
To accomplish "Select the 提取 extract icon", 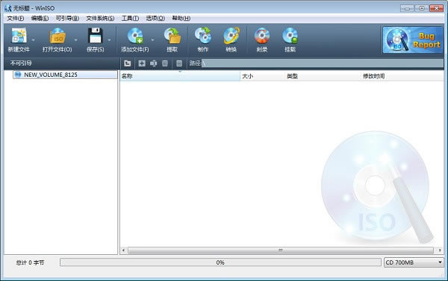I will (172, 36).
